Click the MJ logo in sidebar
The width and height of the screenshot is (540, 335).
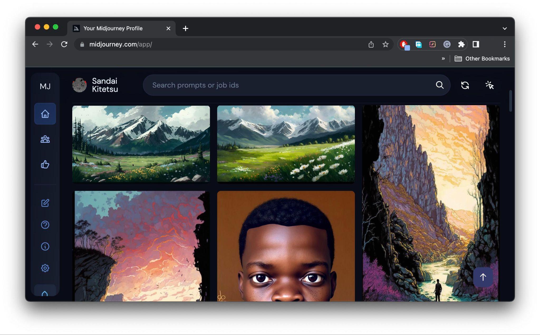tap(45, 86)
